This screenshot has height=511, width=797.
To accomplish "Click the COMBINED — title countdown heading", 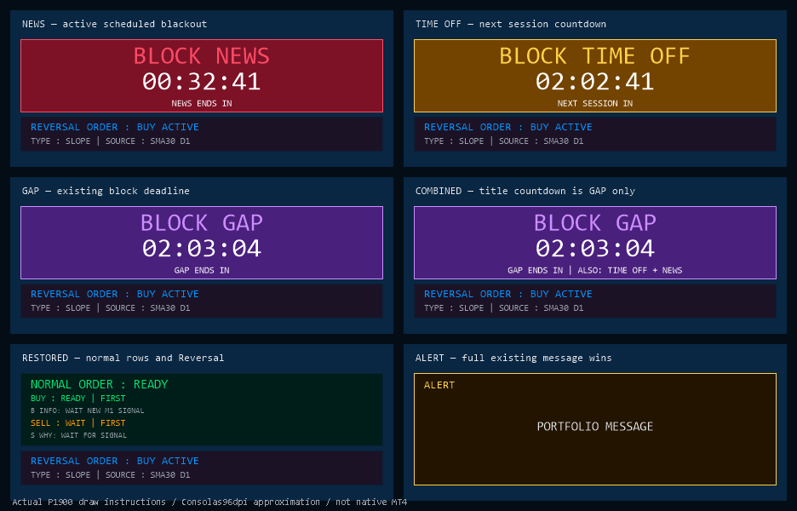I will click(x=525, y=191).
